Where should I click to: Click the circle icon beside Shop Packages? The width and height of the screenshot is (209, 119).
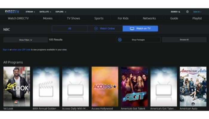coord(120,40)
